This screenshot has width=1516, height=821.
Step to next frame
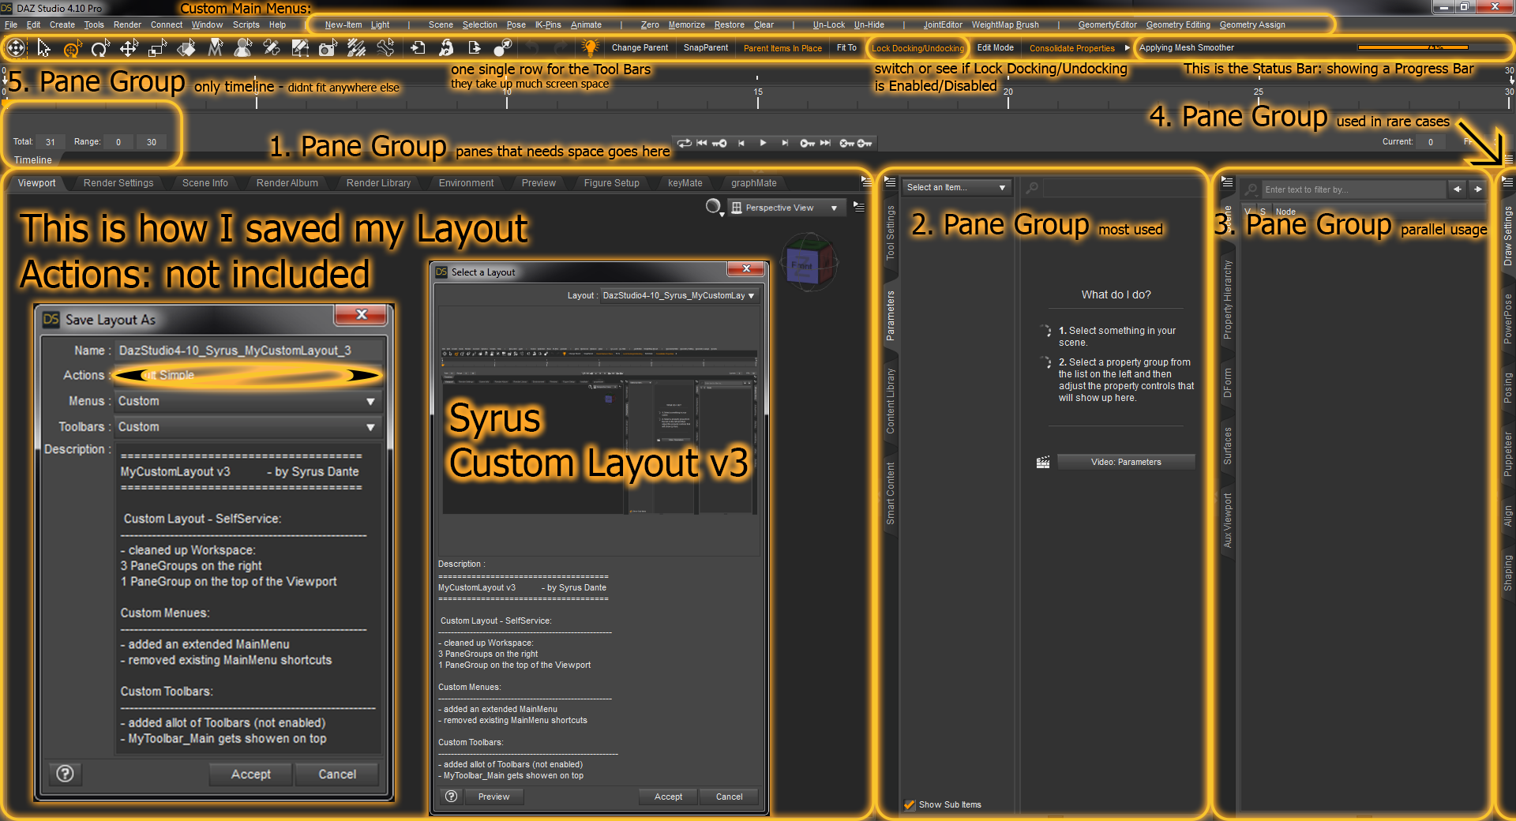click(785, 143)
